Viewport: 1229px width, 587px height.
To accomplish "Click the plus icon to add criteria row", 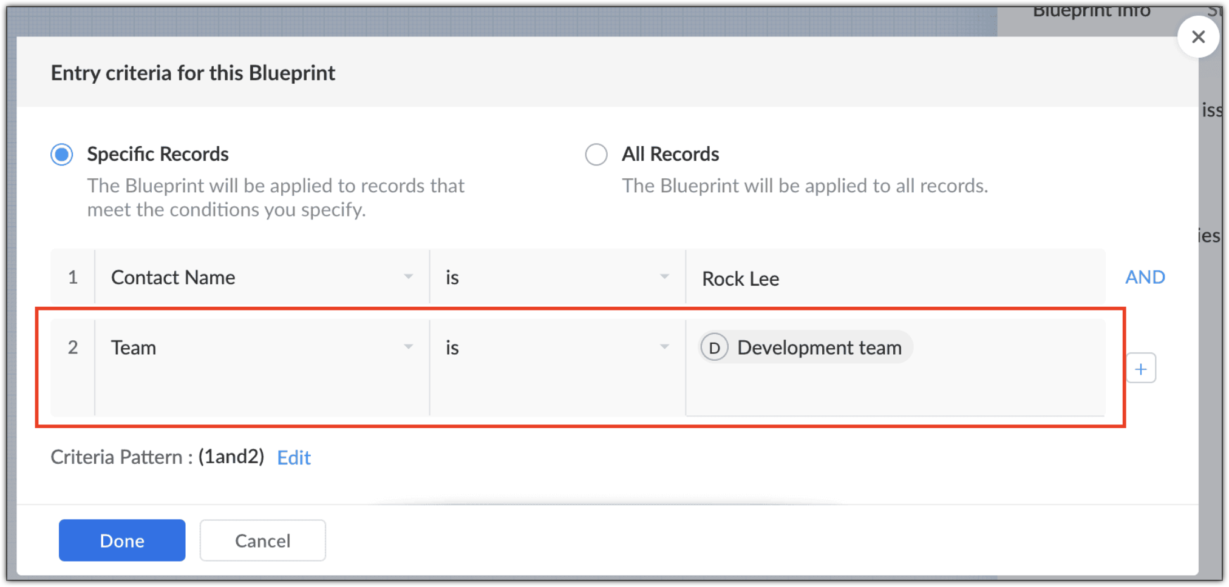I will [1141, 369].
